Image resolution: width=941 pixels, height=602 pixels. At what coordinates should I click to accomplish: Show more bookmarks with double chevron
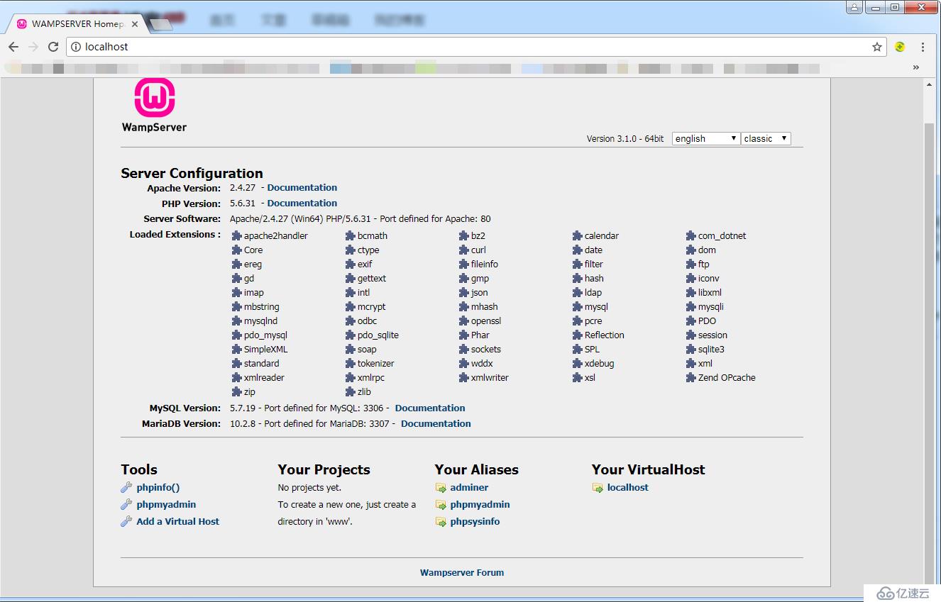[x=916, y=67]
